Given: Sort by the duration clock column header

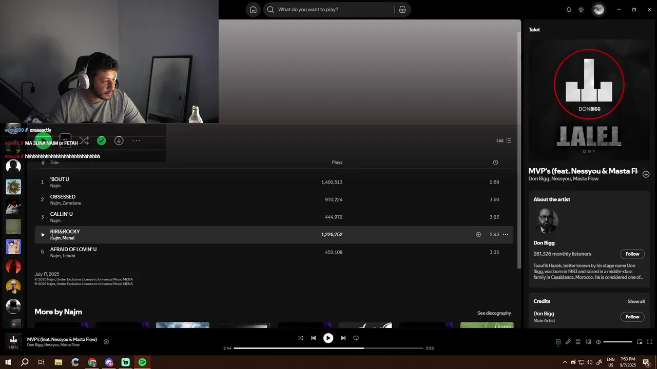Looking at the screenshot, I should tap(495, 162).
